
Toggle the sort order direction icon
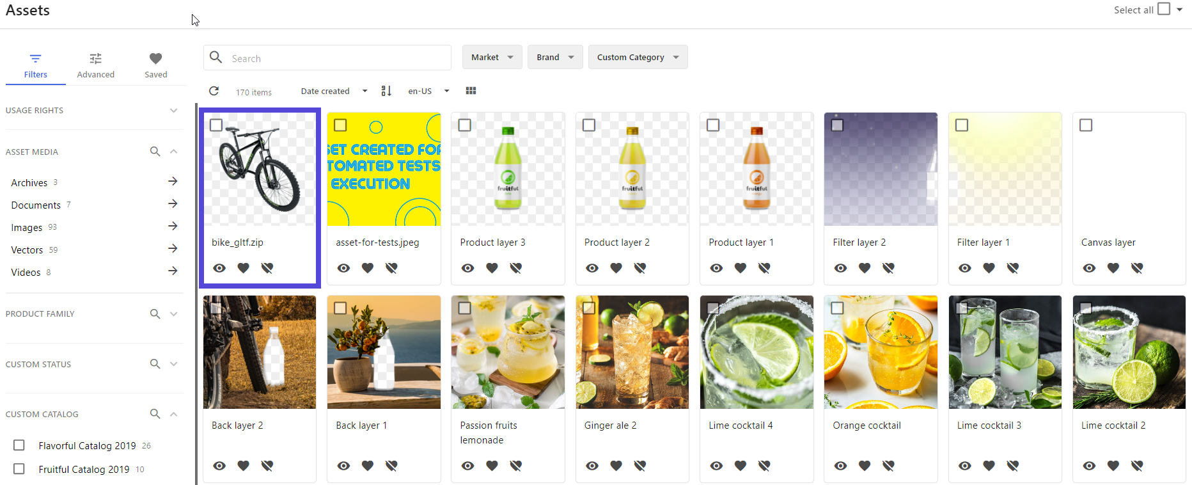(386, 91)
